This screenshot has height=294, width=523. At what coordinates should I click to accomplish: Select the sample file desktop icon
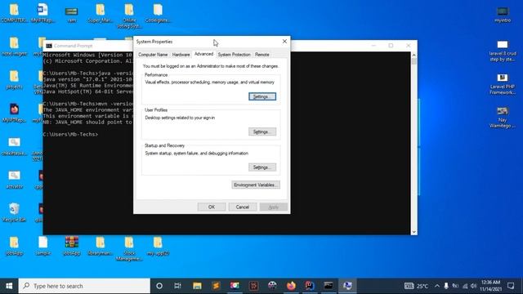42,246
